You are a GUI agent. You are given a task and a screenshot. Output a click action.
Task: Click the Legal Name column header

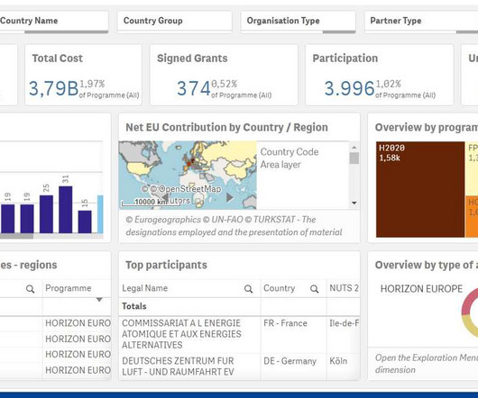click(145, 288)
